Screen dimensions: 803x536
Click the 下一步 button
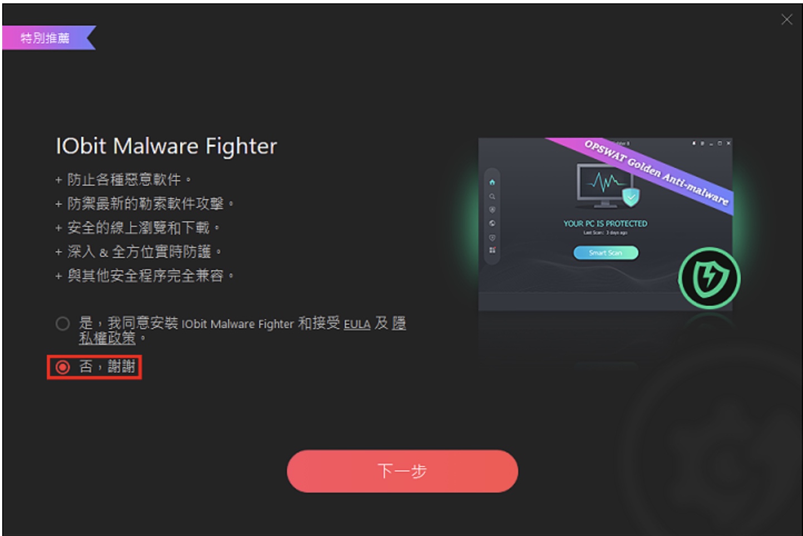pyautogui.click(x=403, y=471)
